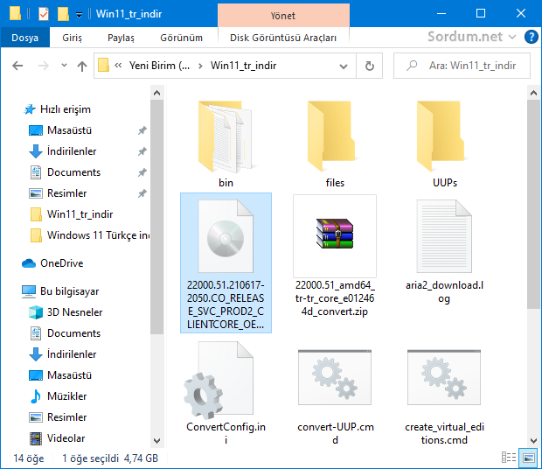The image size is (542, 469).
Task: Refresh the current folder view
Action: (x=369, y=66)
